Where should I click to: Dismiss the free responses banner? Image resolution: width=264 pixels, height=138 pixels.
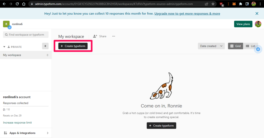click(x=257, y=13)
